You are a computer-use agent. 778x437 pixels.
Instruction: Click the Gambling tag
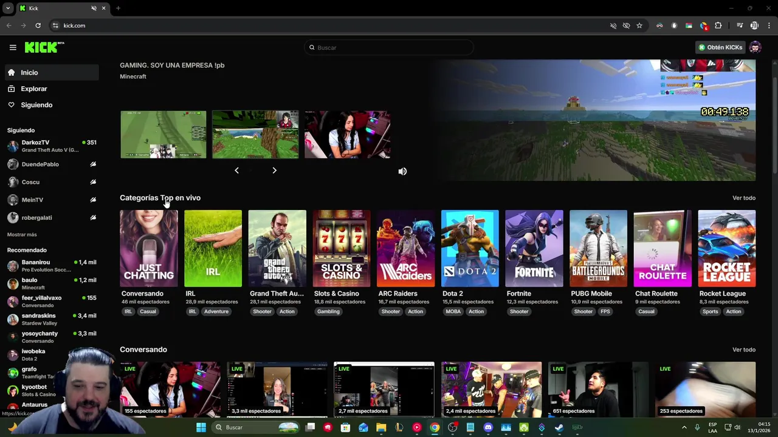[x=328, y=311]
